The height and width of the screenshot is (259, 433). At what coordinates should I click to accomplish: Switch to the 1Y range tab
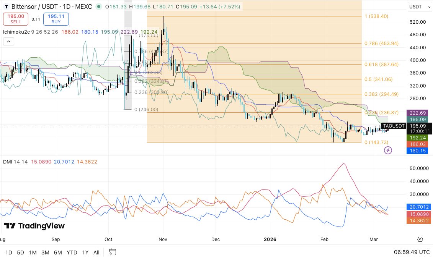85,253
